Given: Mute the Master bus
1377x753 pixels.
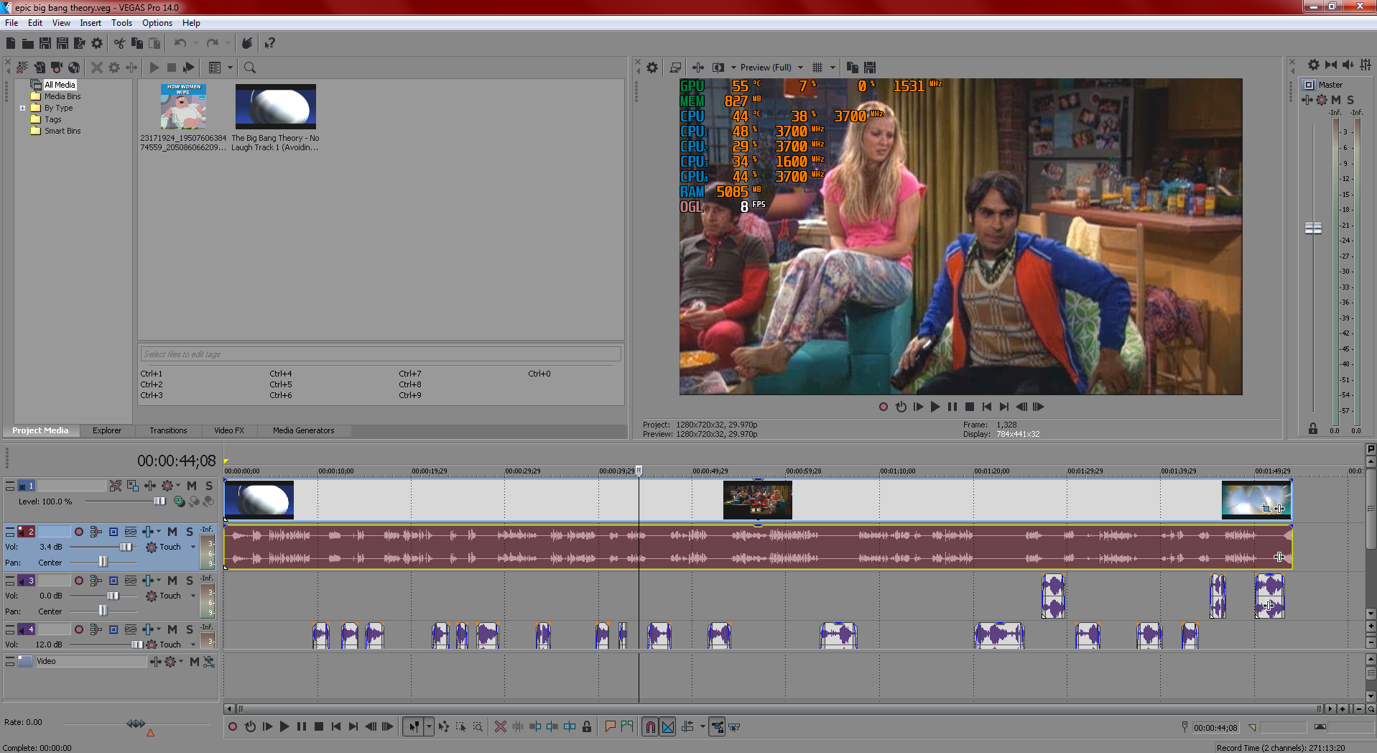Looking at the screenshot, I should click(x=1336, y=100).
